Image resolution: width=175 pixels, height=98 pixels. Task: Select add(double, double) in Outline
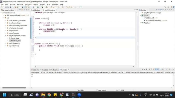[x=153, y=20]
